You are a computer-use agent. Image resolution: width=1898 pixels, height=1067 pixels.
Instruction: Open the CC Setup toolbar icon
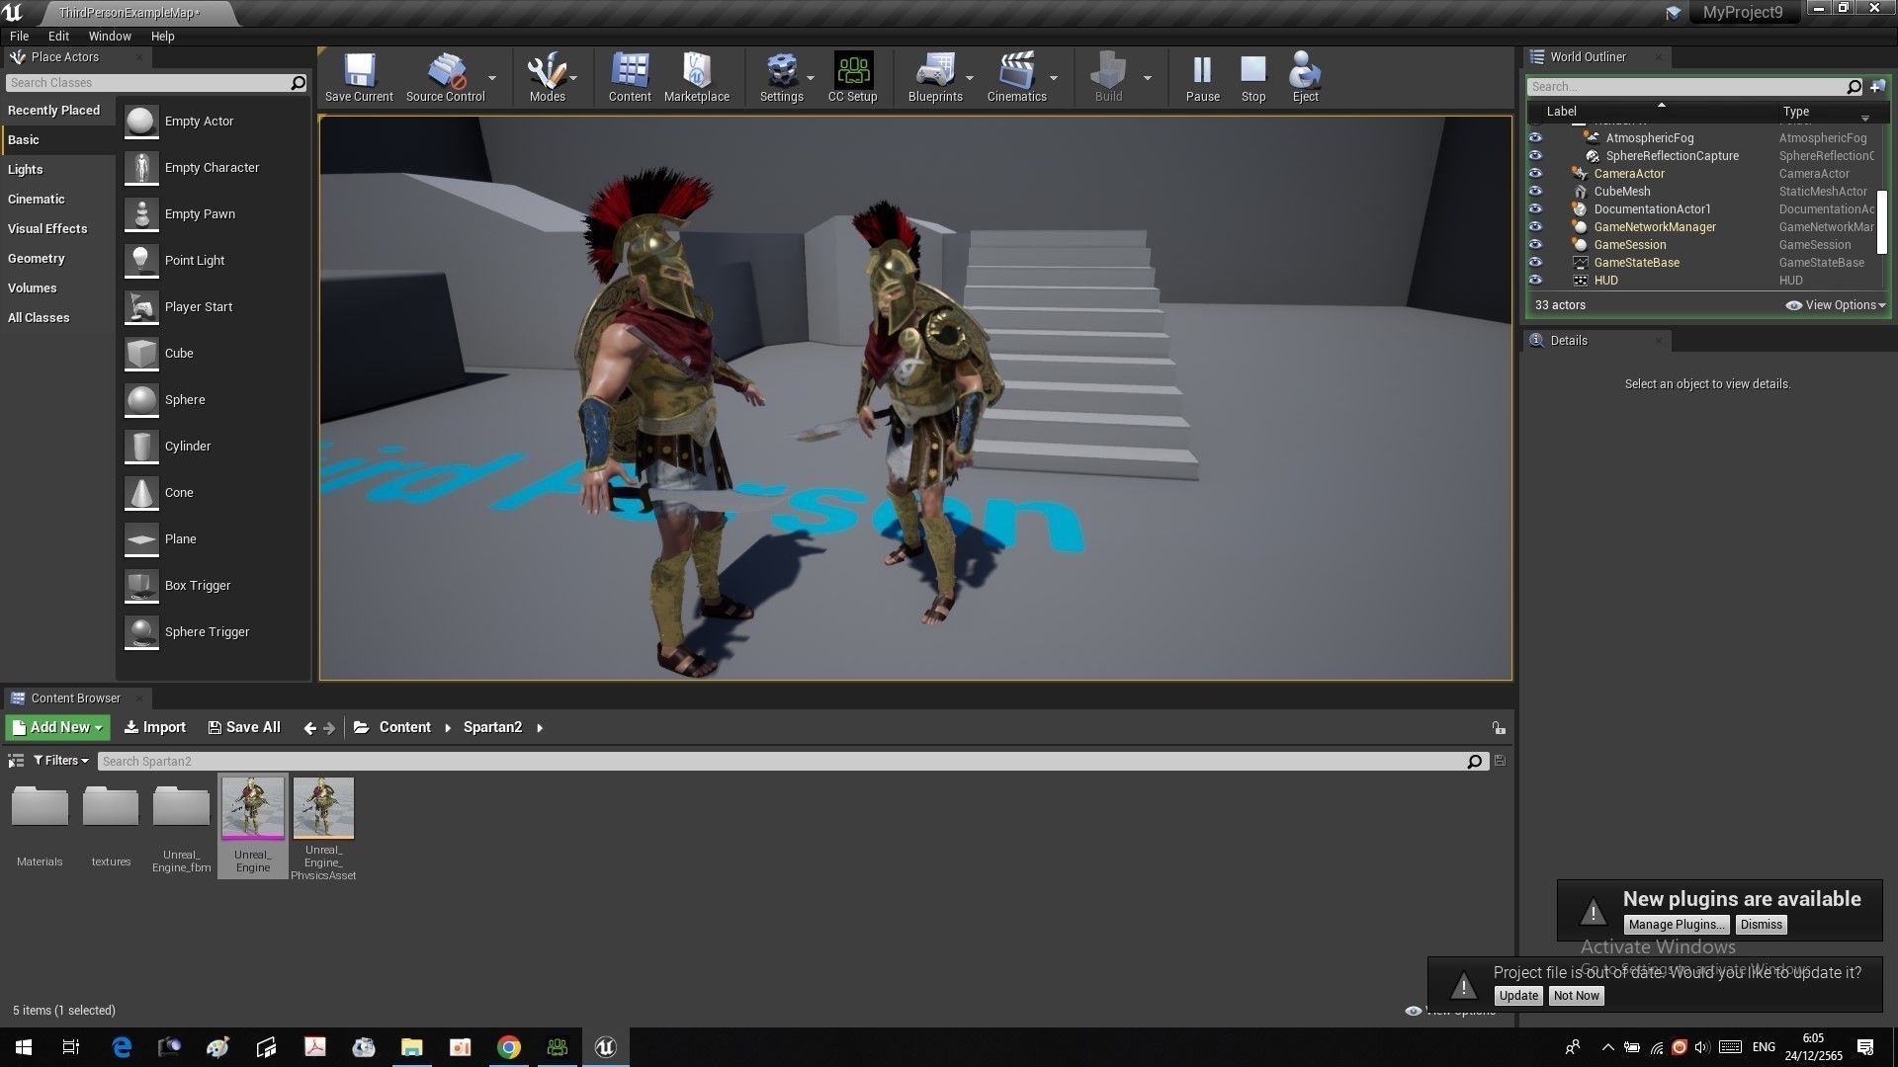tap(852, 77)
